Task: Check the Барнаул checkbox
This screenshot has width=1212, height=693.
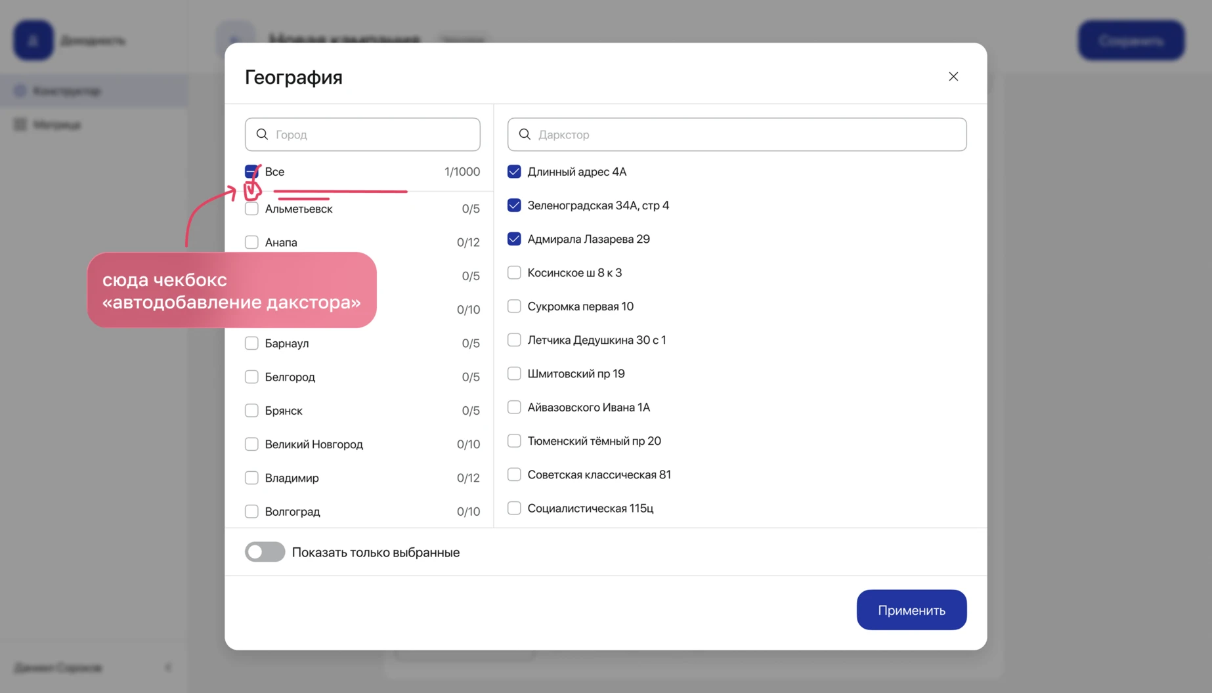Action: point(251,343)
